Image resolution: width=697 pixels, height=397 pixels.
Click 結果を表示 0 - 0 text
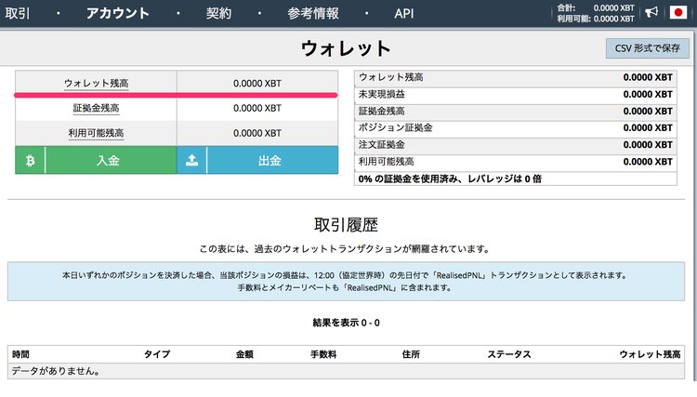(x=346, y=323)
